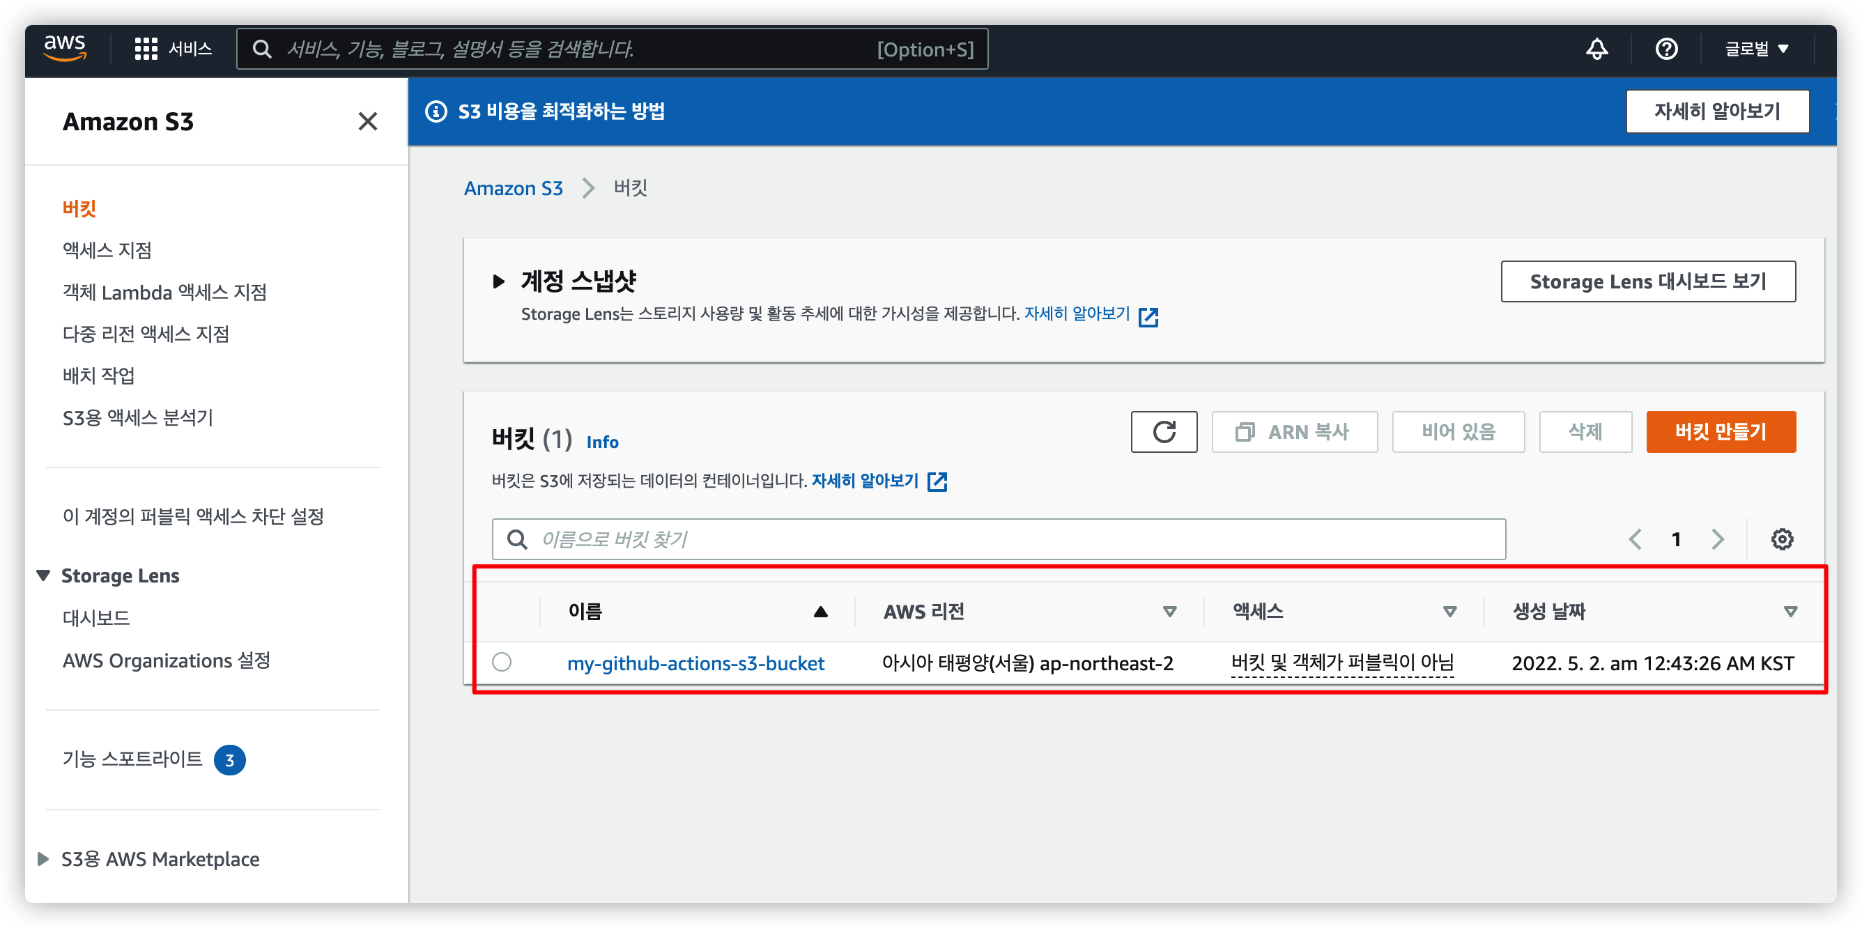
Task: Open access points in sidebar
Action: (107, 250)
